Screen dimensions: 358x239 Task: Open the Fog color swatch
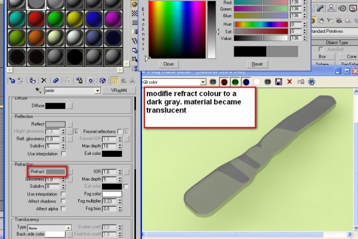point(112,194)
